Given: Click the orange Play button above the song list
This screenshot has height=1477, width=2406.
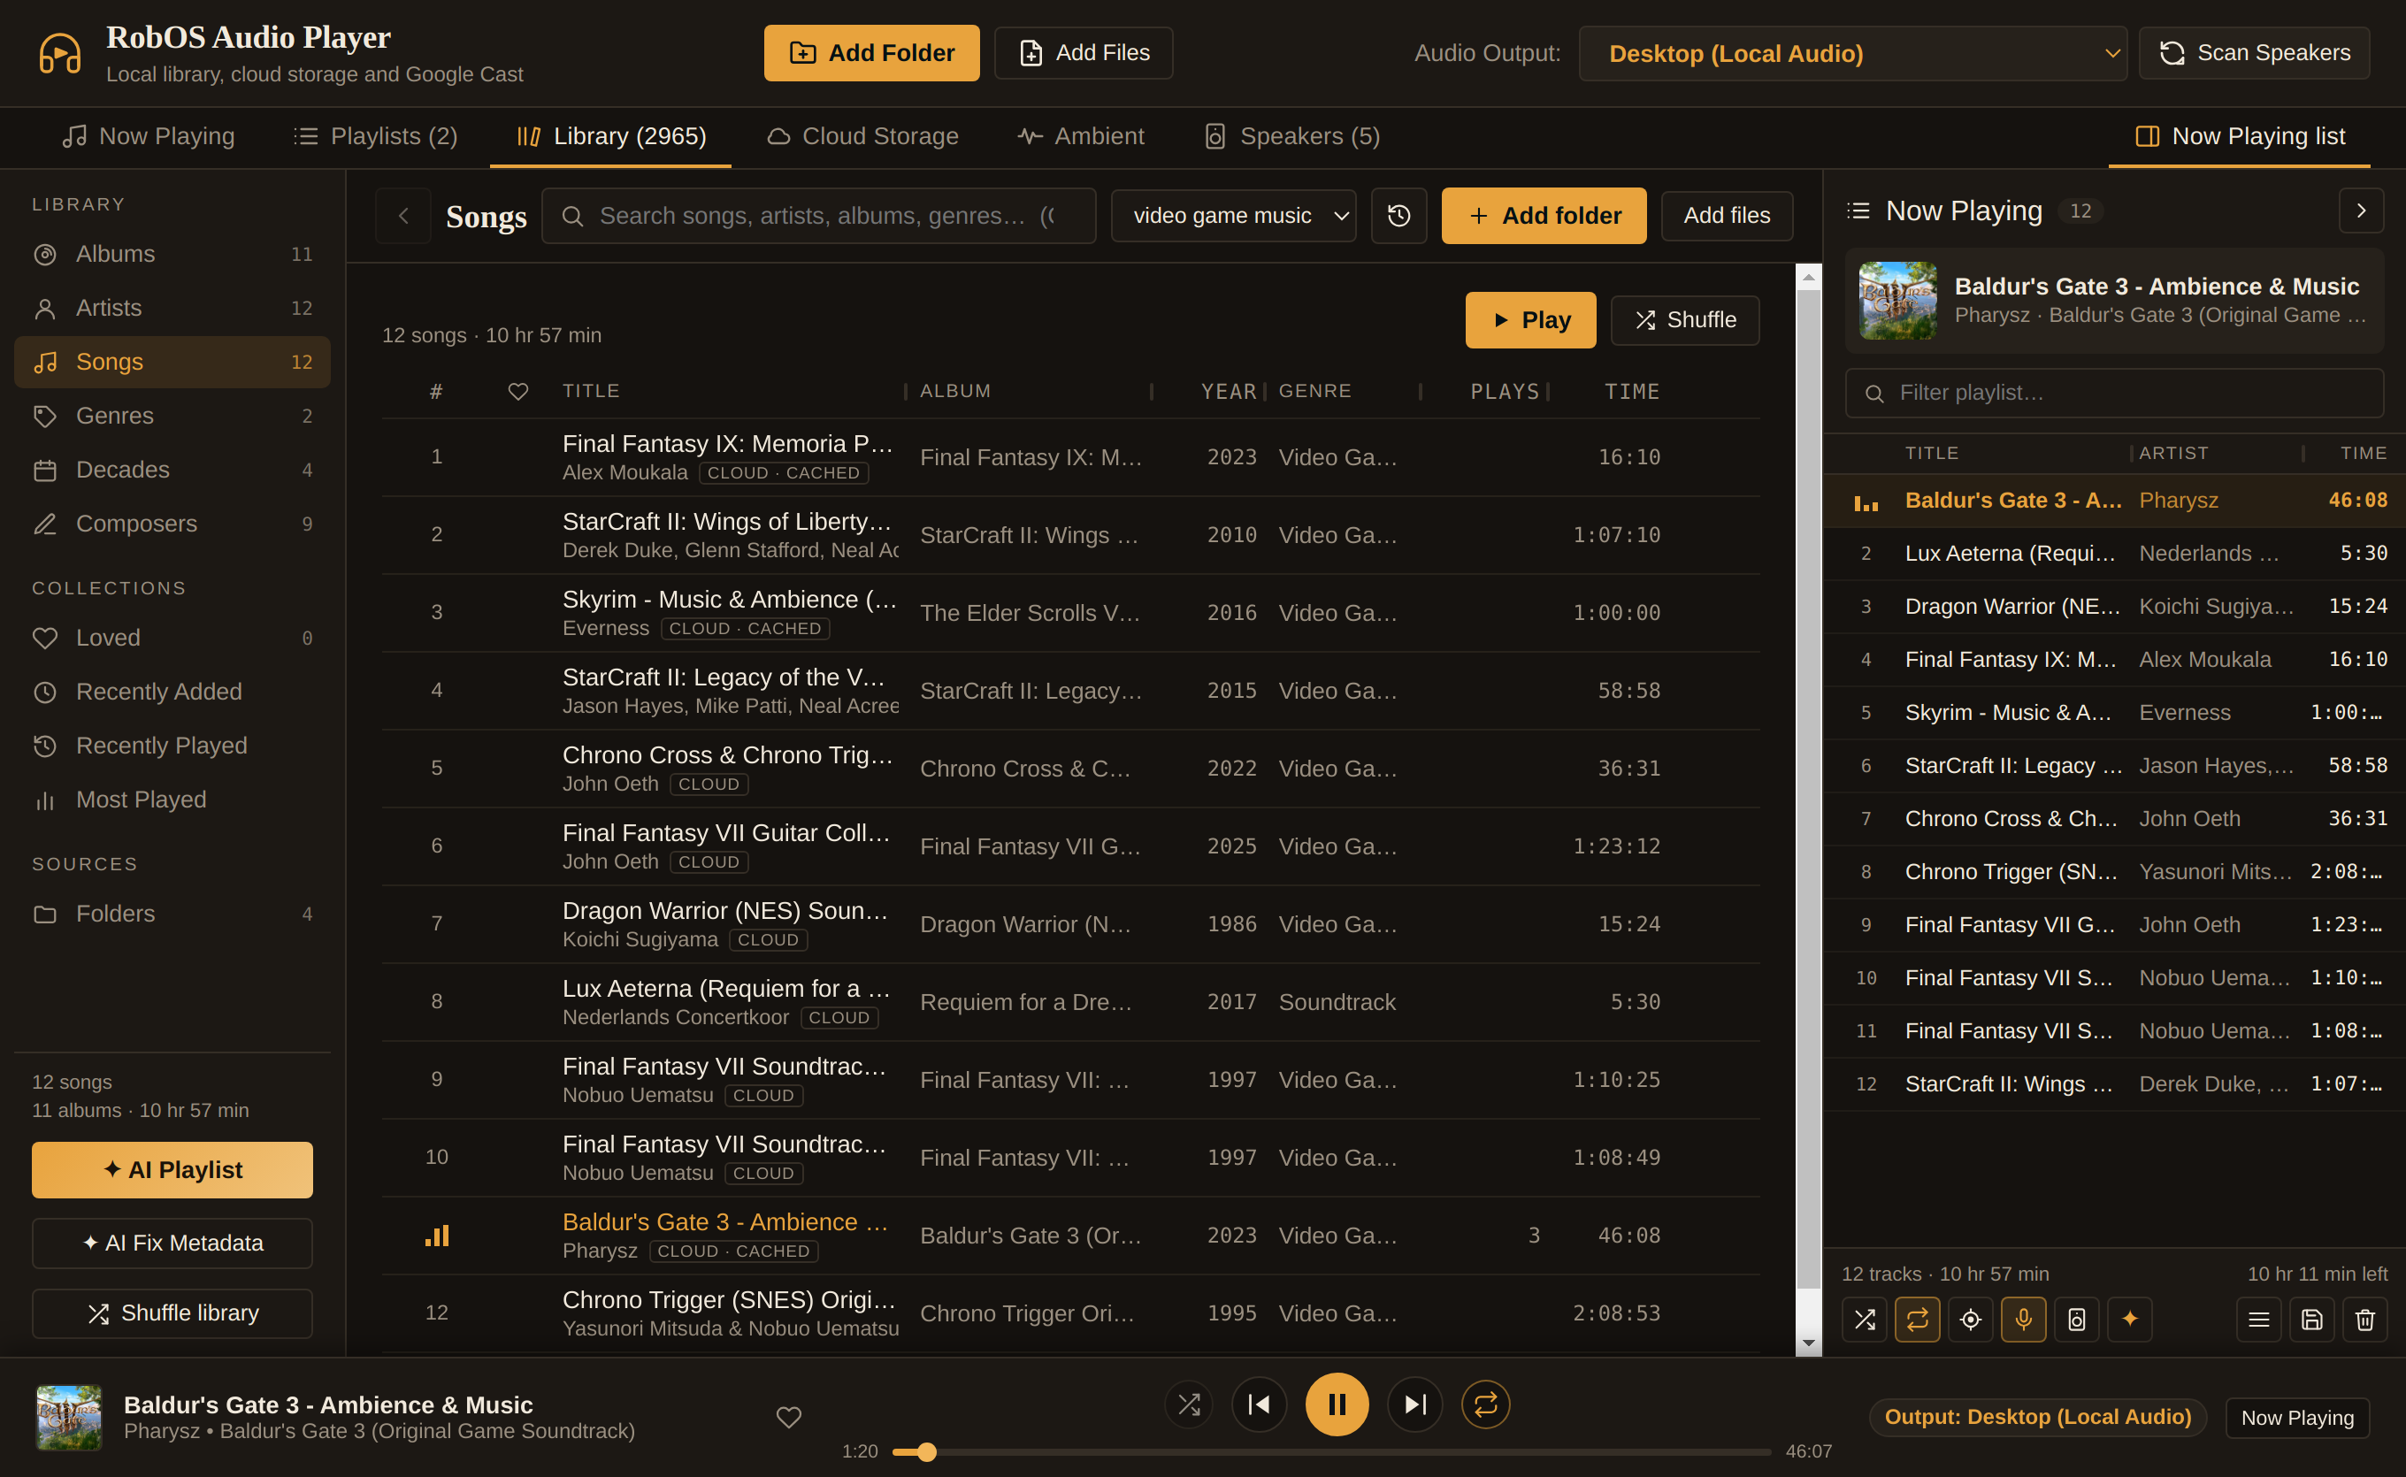Looking at the screenshot, I should pyautogui.click(x=1529, y=319).
